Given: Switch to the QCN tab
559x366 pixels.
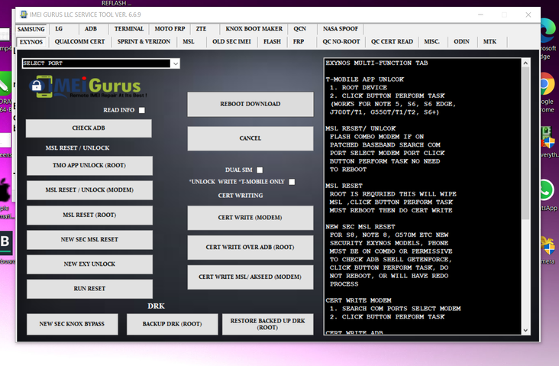Looking at the screenshot, I should click(x=300, y=29).
